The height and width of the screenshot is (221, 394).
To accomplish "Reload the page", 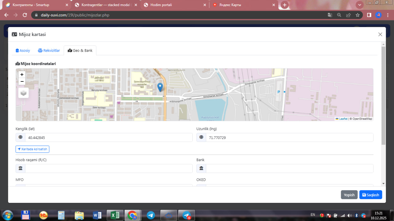I will tap(25, 15).
